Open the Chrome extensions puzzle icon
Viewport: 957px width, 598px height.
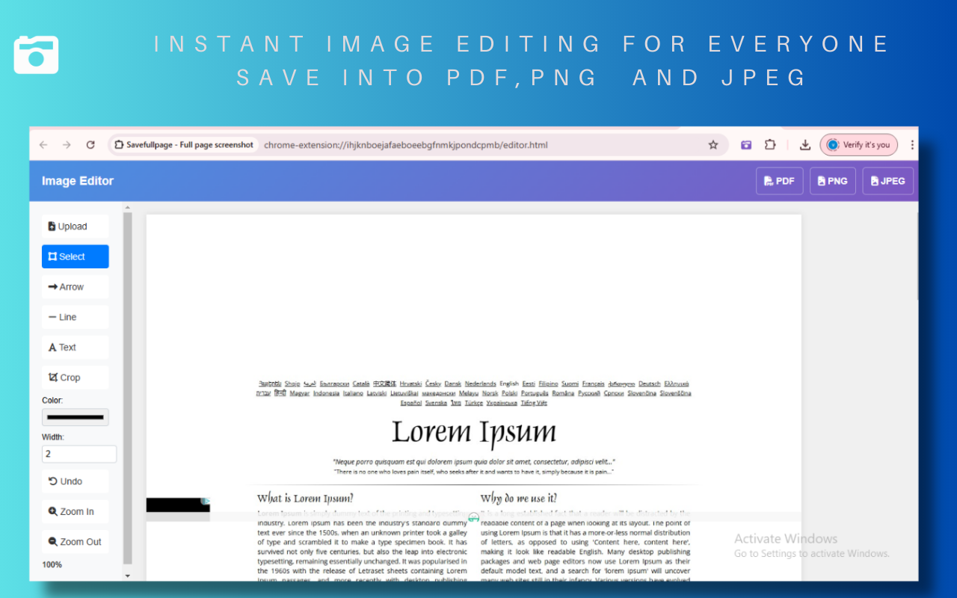(x=769, y=144)
